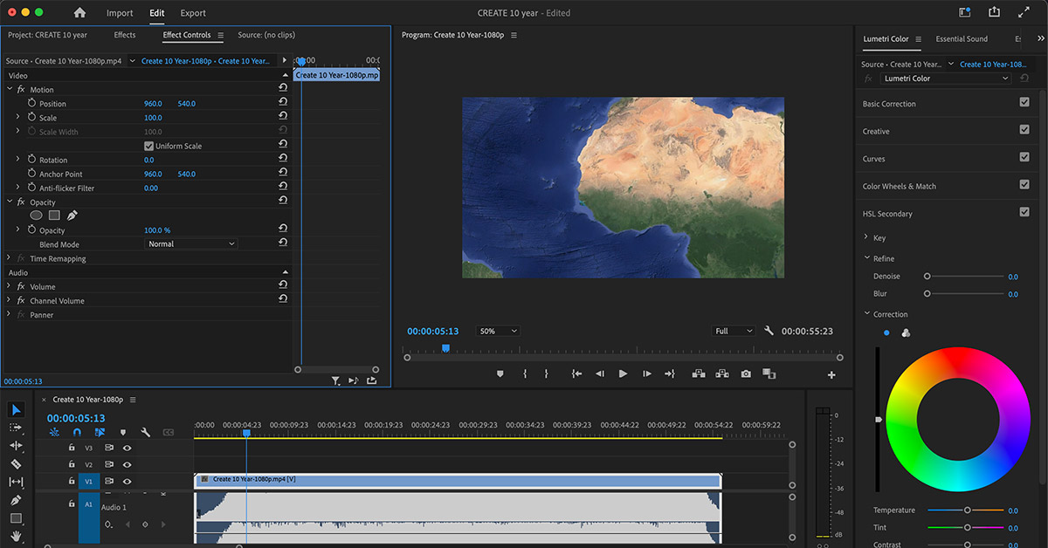The width and height of the screenshot is (1048, 548).
Task: Switch to the Essential Sound tab
Action: click(x=961, y=38)
